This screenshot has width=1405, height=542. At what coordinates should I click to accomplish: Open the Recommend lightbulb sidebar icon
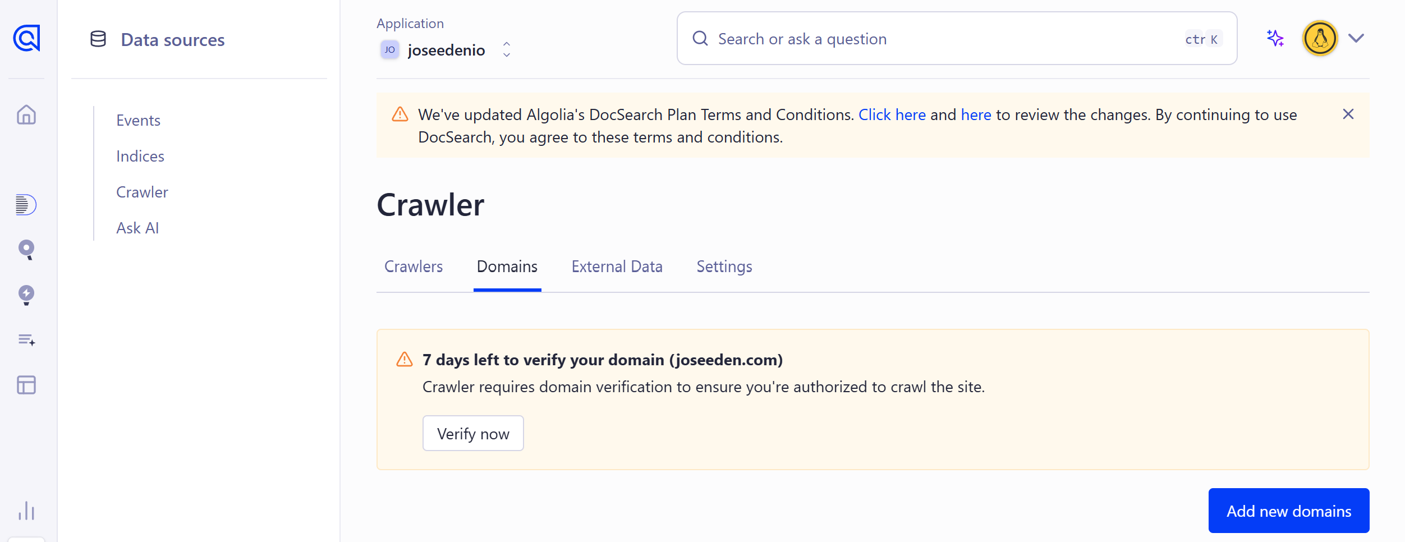click(26, 295)
